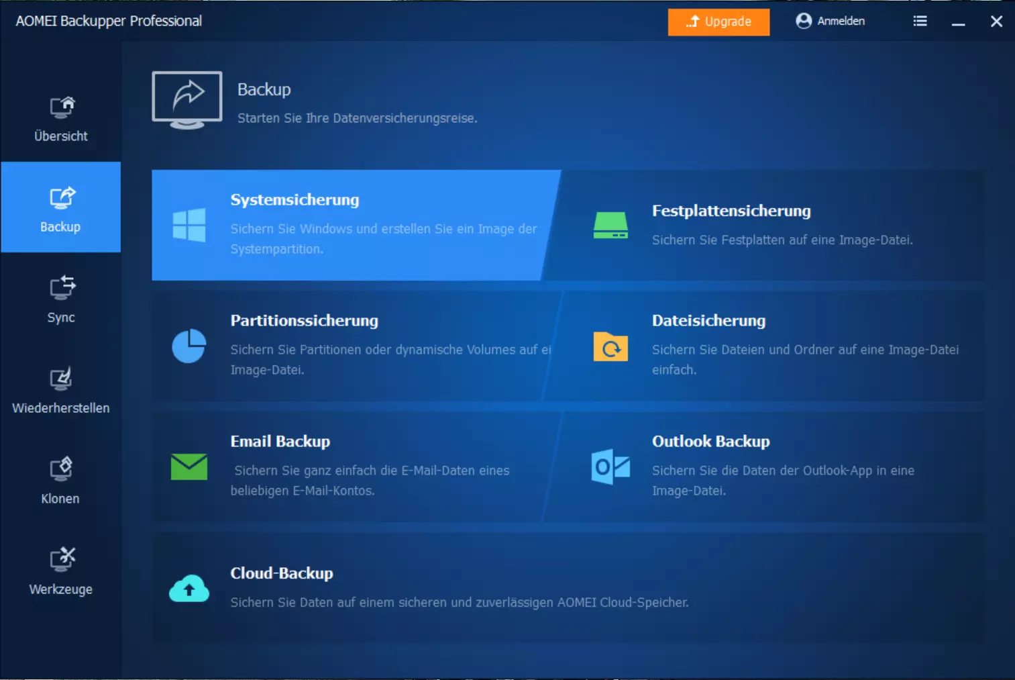
Task: Close the AOMEI Backupper window
Action: point(996,21)
